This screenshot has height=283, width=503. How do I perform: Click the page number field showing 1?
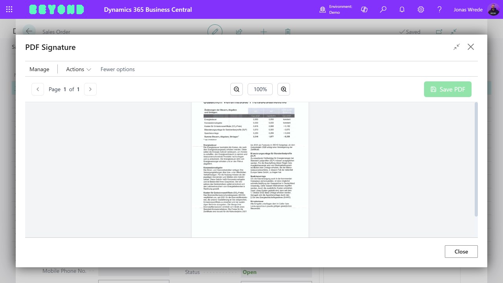click(64, 89)
